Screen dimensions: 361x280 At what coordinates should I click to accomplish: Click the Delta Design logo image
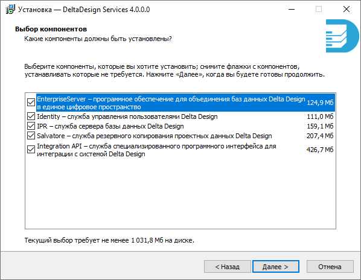click(x=342, y=36)
